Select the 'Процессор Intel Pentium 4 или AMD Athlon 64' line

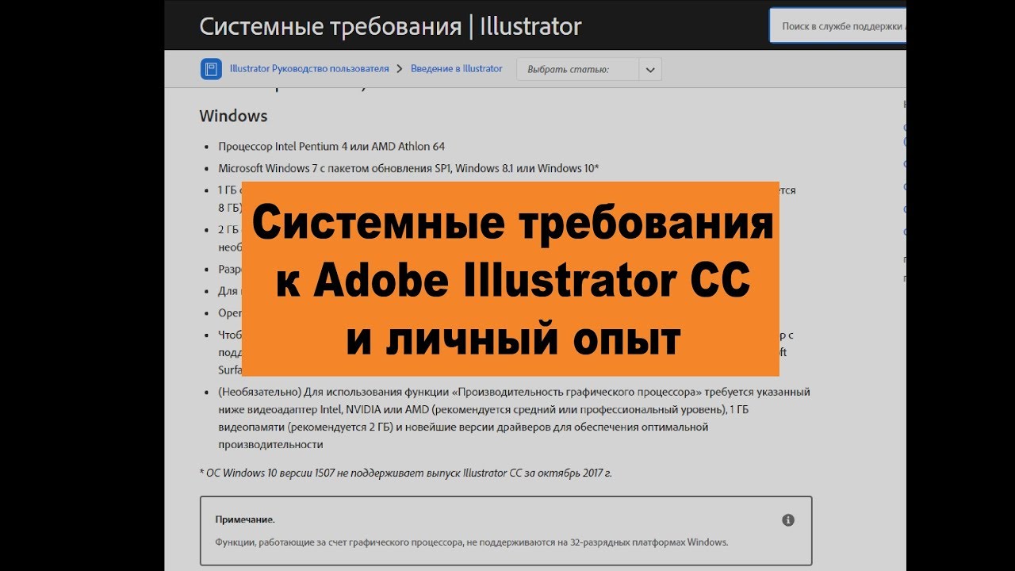pyautogui.click(x=331, y=147)
